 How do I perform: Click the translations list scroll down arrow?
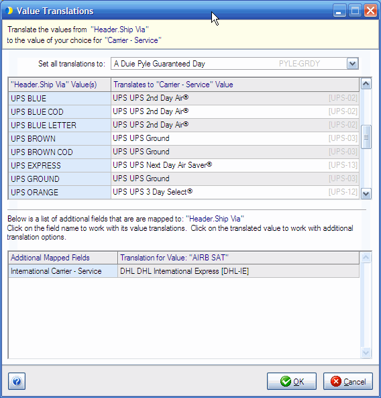pyautogui.click(x=366, y=194)
